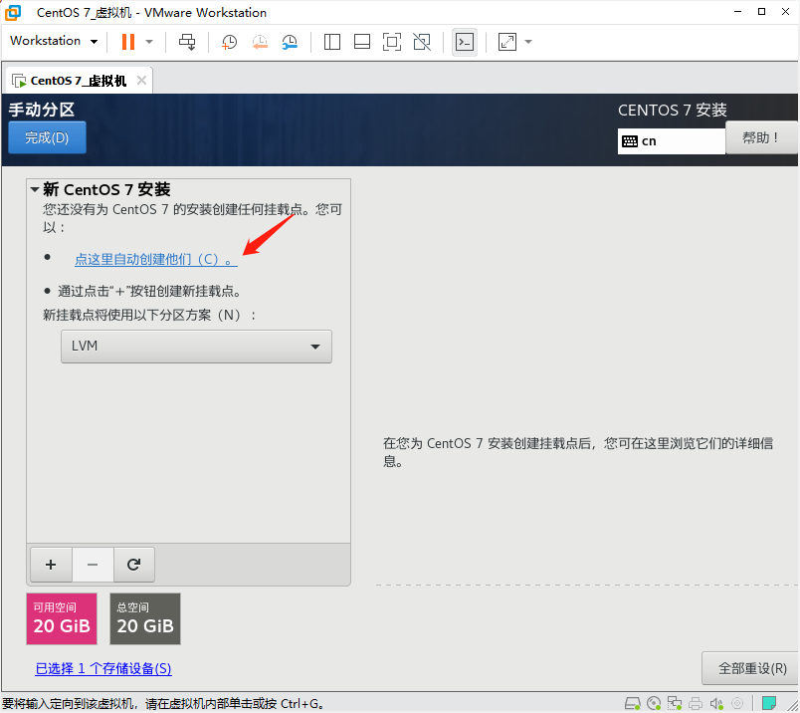Maximize the VMware Workstation window
This screenshot has width=800, height=713.
[762, 11]
